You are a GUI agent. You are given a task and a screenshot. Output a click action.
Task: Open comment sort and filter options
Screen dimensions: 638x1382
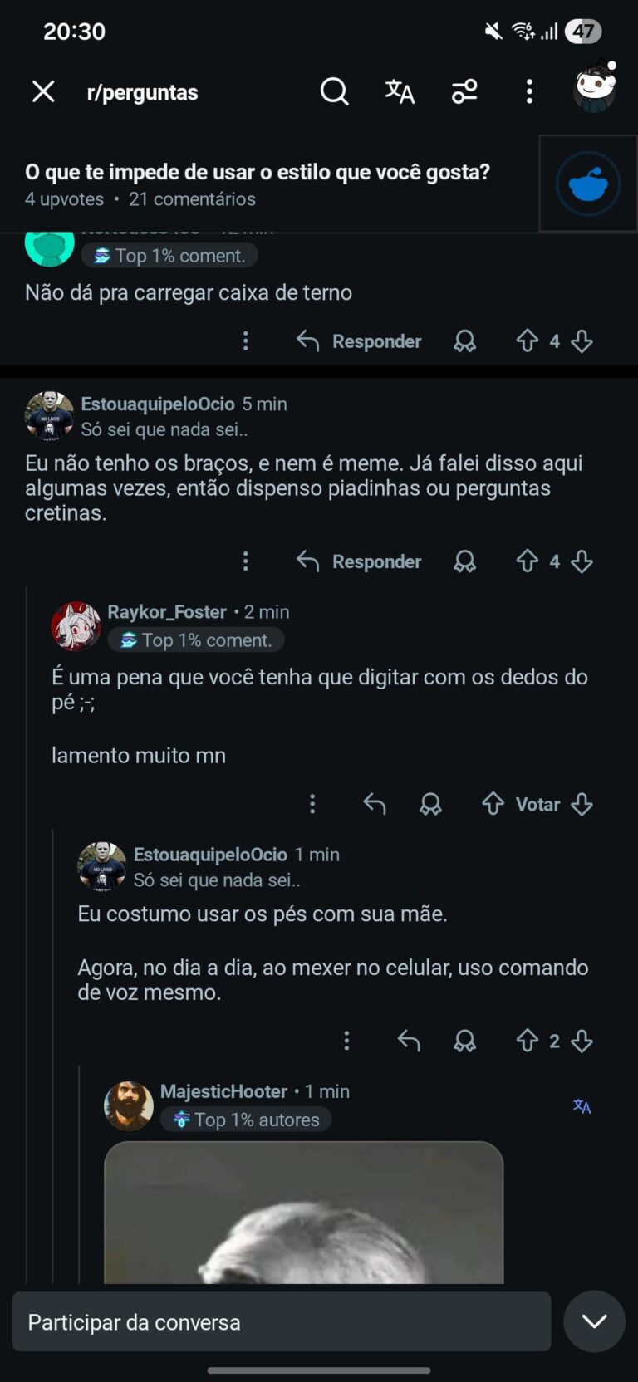[x=464, y=91]
